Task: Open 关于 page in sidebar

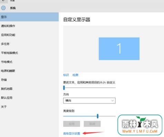Action: 29,107
